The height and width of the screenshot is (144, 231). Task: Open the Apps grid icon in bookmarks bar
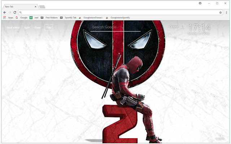coord(5,18)
